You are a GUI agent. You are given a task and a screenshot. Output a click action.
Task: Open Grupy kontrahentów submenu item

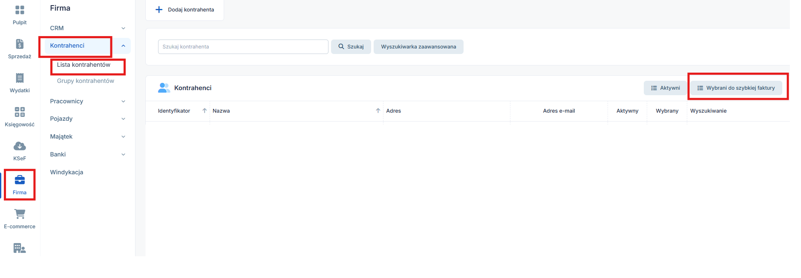(x=86, y=81)
